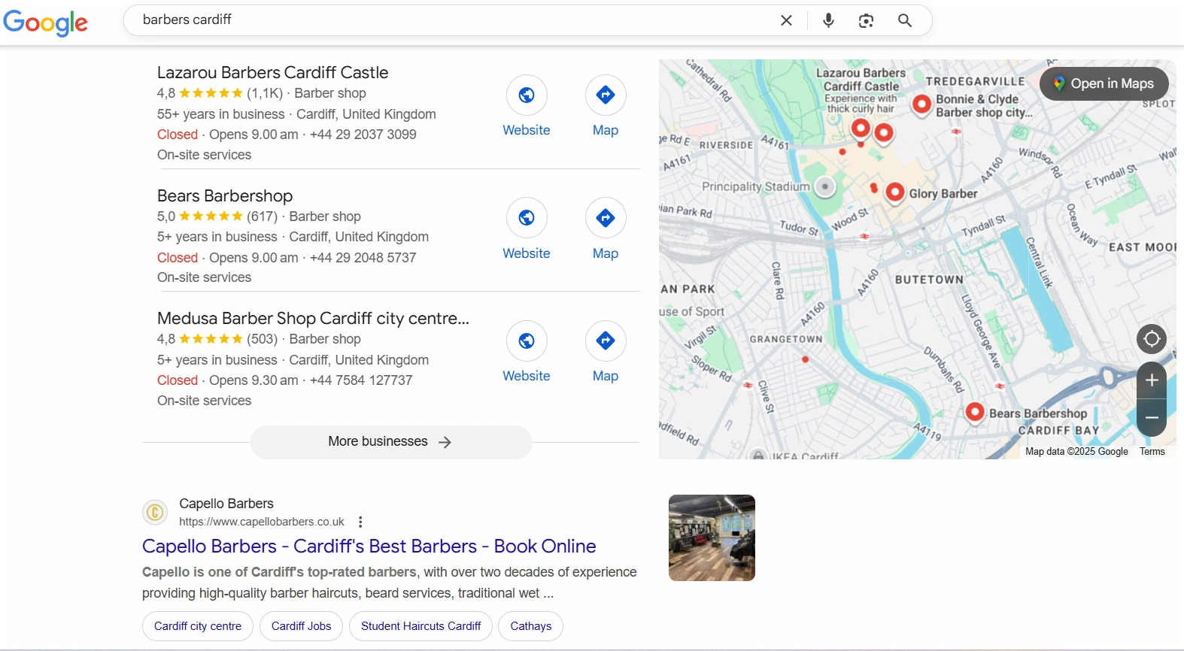1184x651 pixels.
Task: Click the magnifying glass search icon
Action: click(x=905, y=20)
